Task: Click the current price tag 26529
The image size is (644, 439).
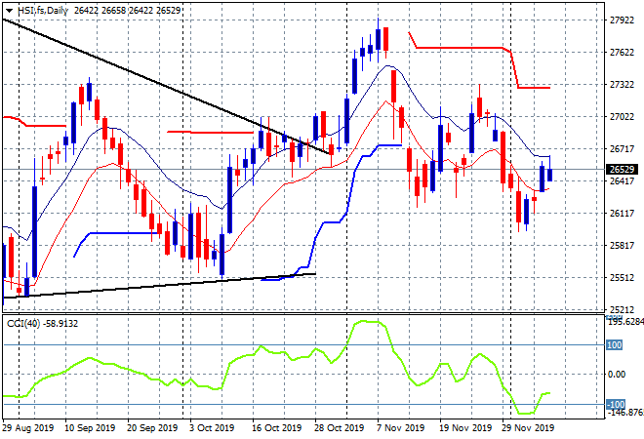Action: pos(622,169)
